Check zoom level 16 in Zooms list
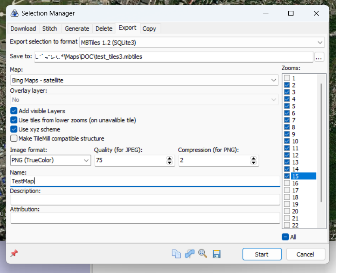The height and width of the screenshot is (274, 337). tap(287, 183)
